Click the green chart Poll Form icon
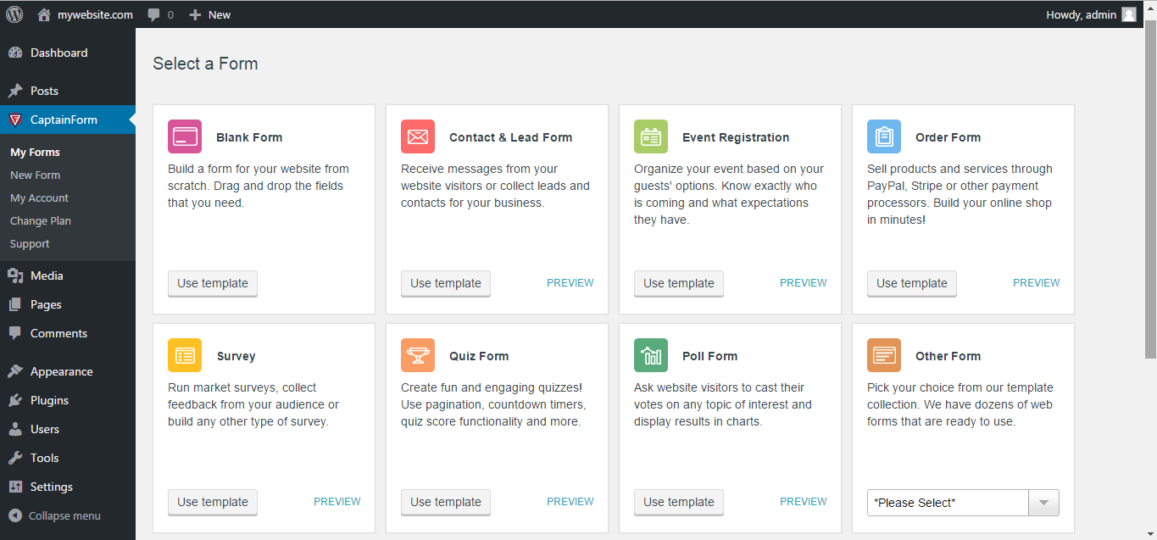The height and width of the screenshot is (540, 1157). 651,355
